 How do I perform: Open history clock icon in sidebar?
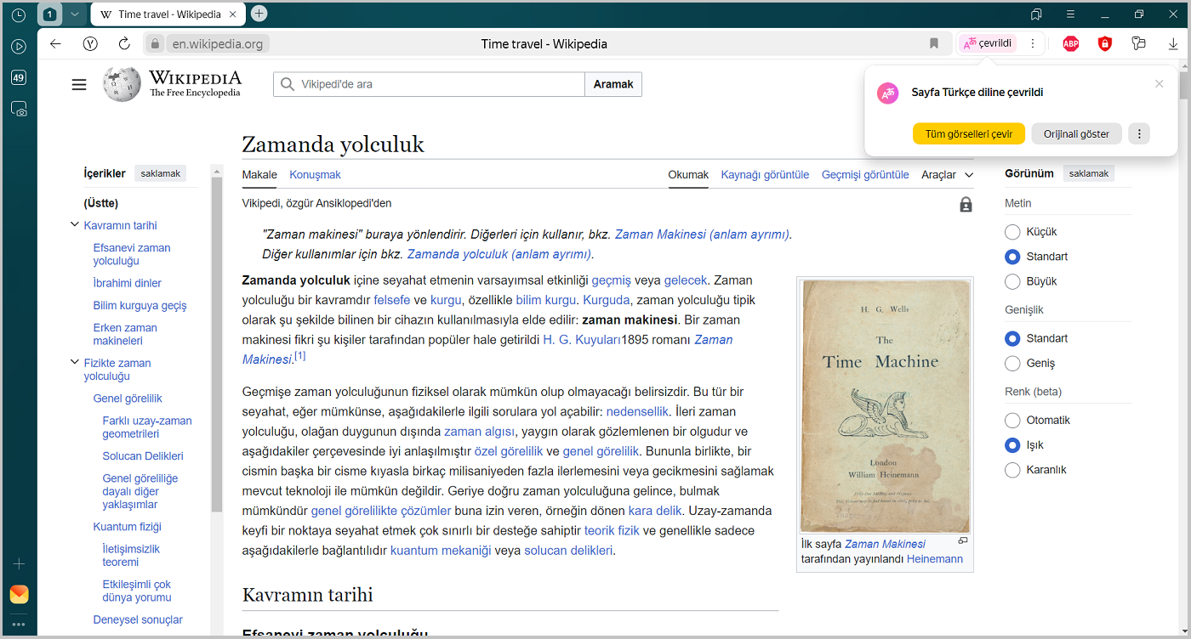19,14
